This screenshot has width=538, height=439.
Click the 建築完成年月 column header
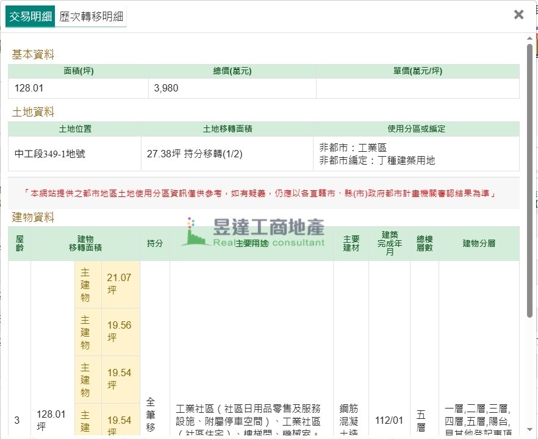[x=389, y=243]
